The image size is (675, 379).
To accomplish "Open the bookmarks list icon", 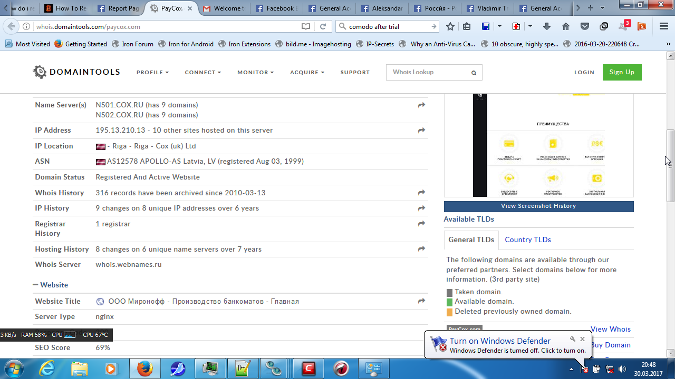I will 467,26.
